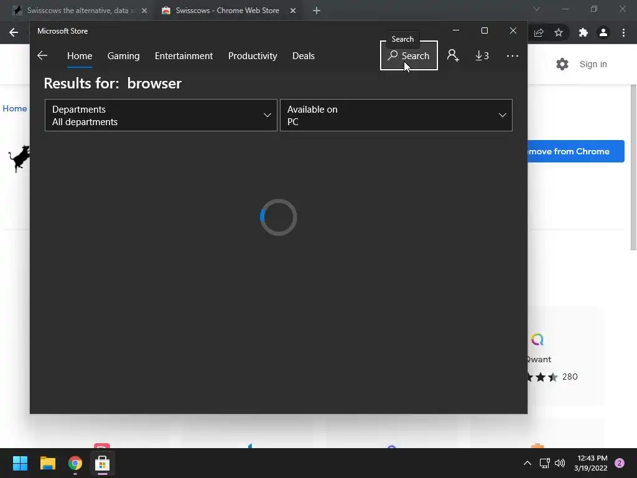The height and width of the screenshot is (478, 637).
Task: Minimize the Microsoft Store window
Action: point(456,31)
